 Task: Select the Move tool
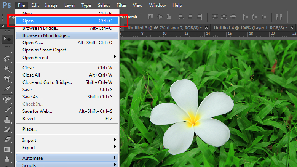[x=7, y=39]
